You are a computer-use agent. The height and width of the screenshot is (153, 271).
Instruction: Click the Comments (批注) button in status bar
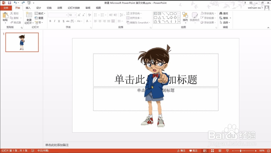click(x=193, y=151)
